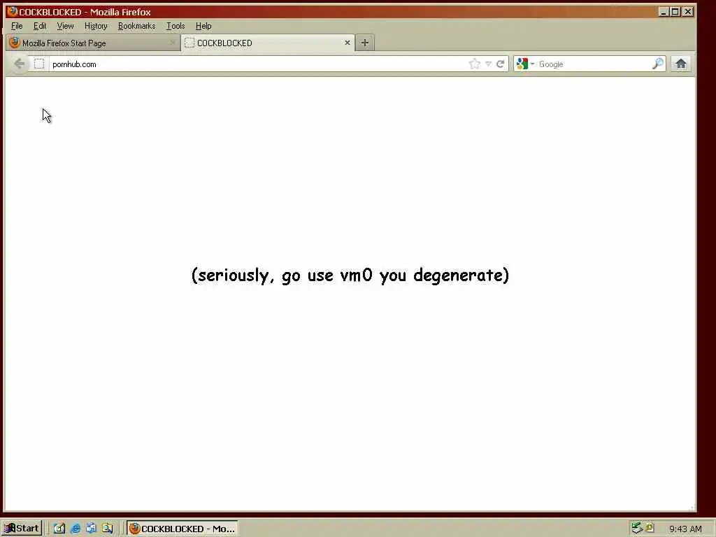The height and width of the screenshot is (537, 716).
Task: Open the View menu
Action: coord(65,26)
